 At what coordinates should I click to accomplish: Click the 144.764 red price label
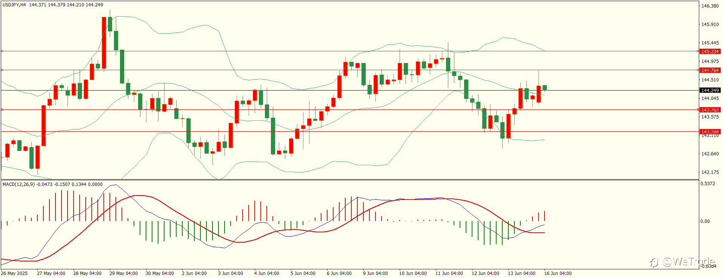710,70
